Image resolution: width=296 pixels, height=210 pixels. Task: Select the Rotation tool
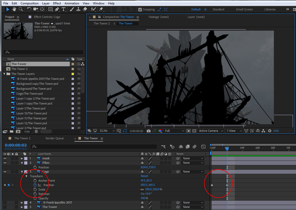29,9
